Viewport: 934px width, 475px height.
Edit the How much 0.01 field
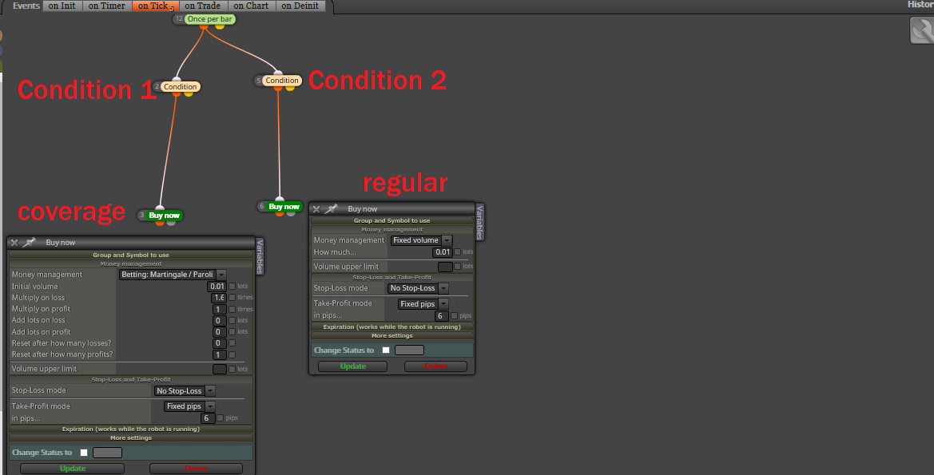point(443,252)
